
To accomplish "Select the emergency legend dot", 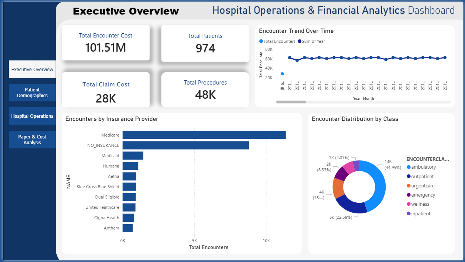I will (x=409, y=195).
